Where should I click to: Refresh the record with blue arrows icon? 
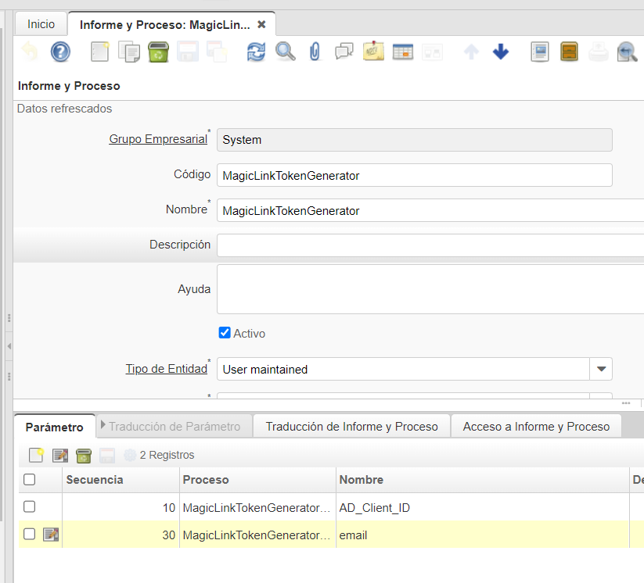point(256,52)
